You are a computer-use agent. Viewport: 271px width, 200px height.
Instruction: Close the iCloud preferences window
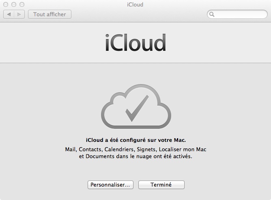tap(6, 4)
